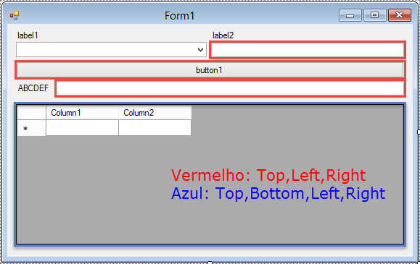Click the Form1 application icon in title bar
This screenshot has width=420, height=264.
click(x=15, y=15)
